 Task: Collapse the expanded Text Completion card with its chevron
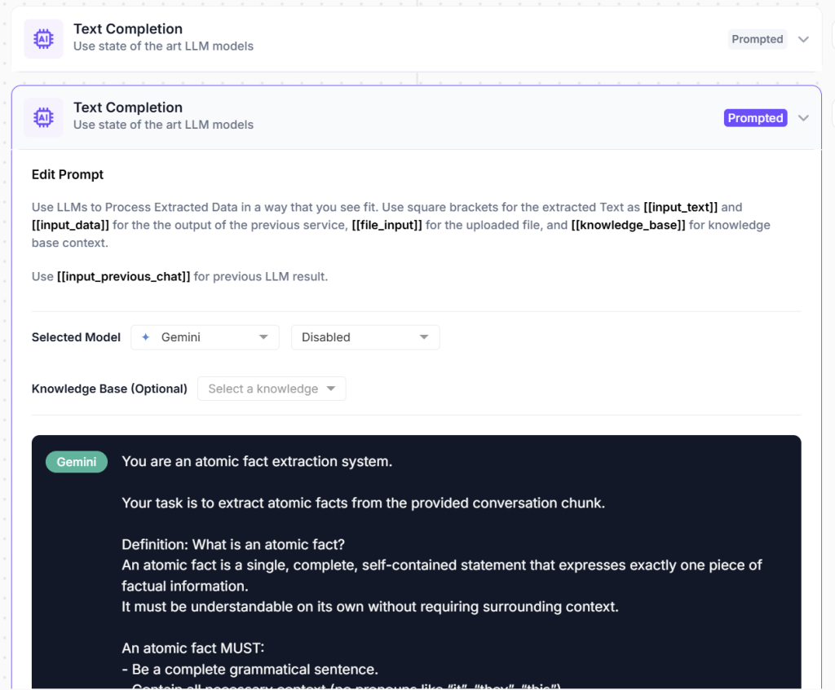click(803, 118)
